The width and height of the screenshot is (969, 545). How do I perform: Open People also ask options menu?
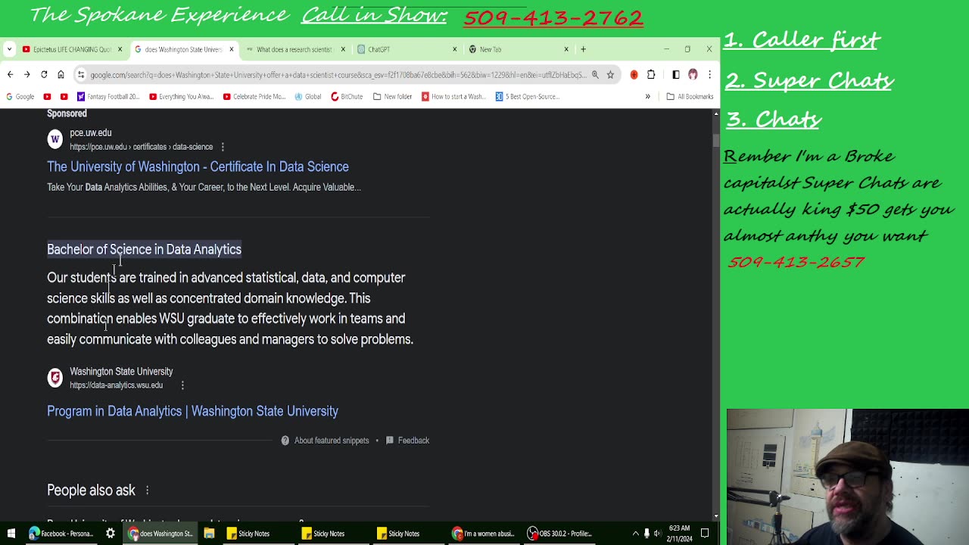click(x=148, y=490)
